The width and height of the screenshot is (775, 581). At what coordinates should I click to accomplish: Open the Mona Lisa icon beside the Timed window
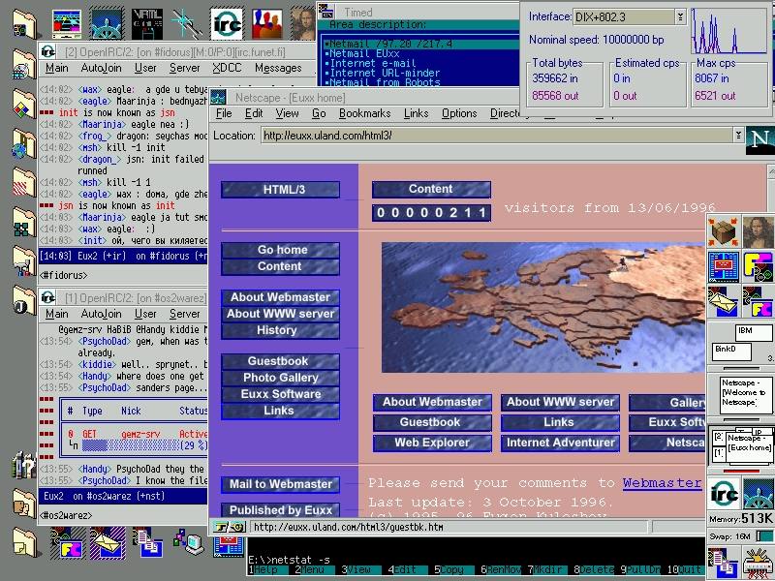302,23
